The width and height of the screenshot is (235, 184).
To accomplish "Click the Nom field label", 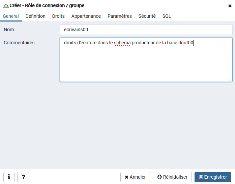I will coord(9,30).
